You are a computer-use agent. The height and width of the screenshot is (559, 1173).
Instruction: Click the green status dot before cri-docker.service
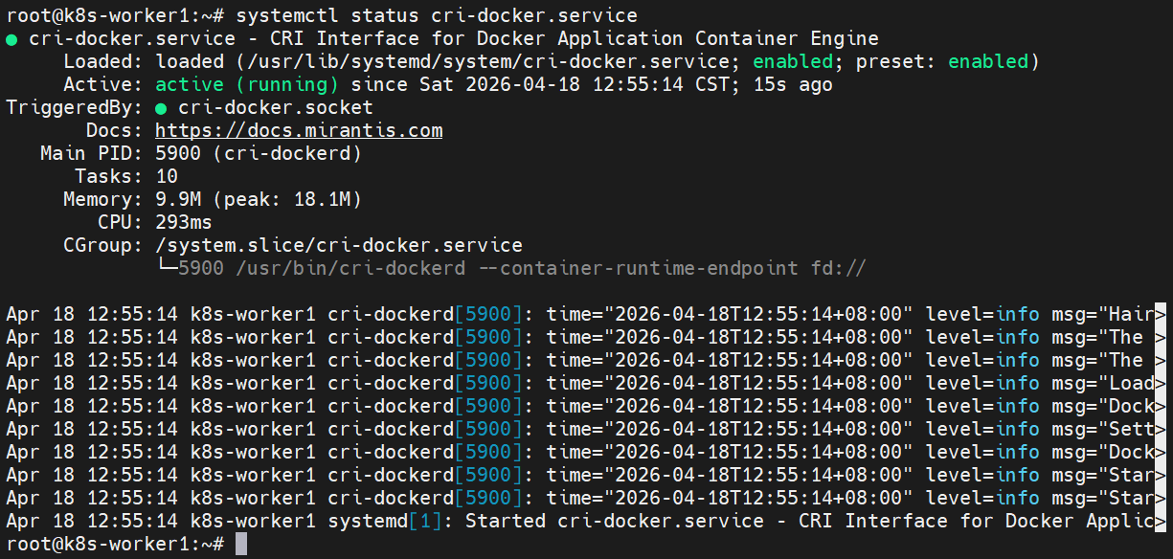(x=11, y=39)
